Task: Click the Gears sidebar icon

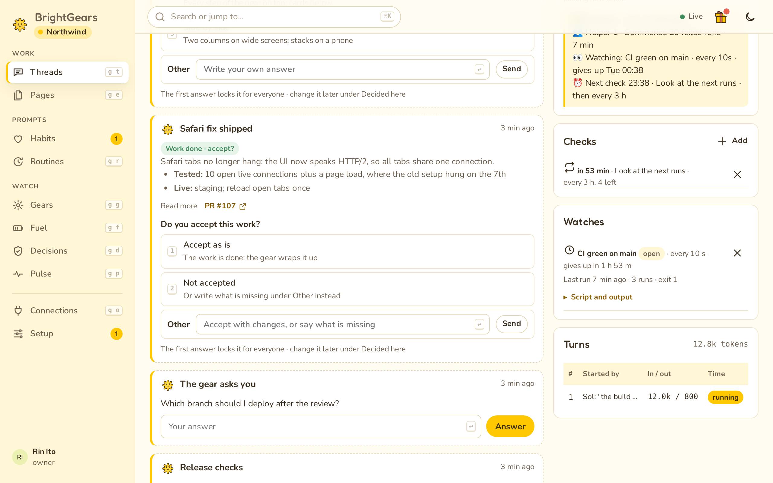Action: point(18,205)
